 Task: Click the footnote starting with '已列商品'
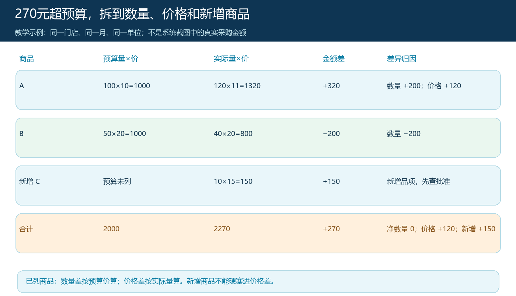click(151, 281)
